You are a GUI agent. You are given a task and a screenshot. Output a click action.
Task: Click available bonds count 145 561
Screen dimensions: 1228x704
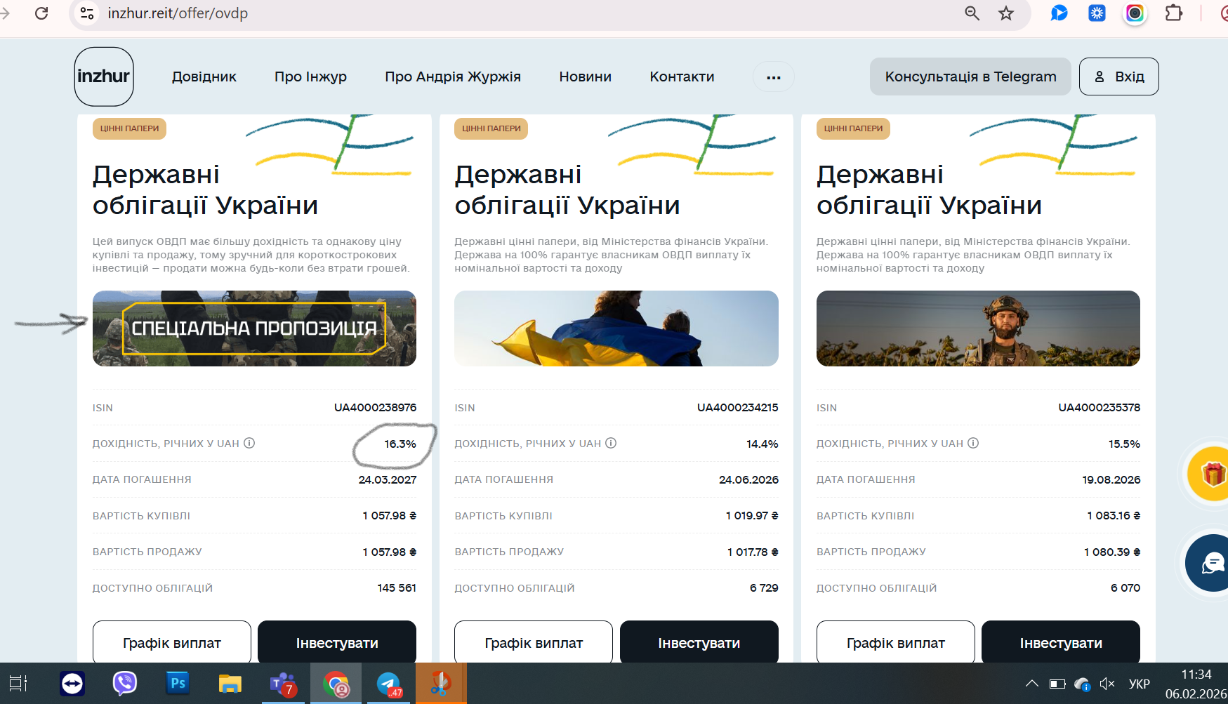pyautogui.click(x=397, y=587)
